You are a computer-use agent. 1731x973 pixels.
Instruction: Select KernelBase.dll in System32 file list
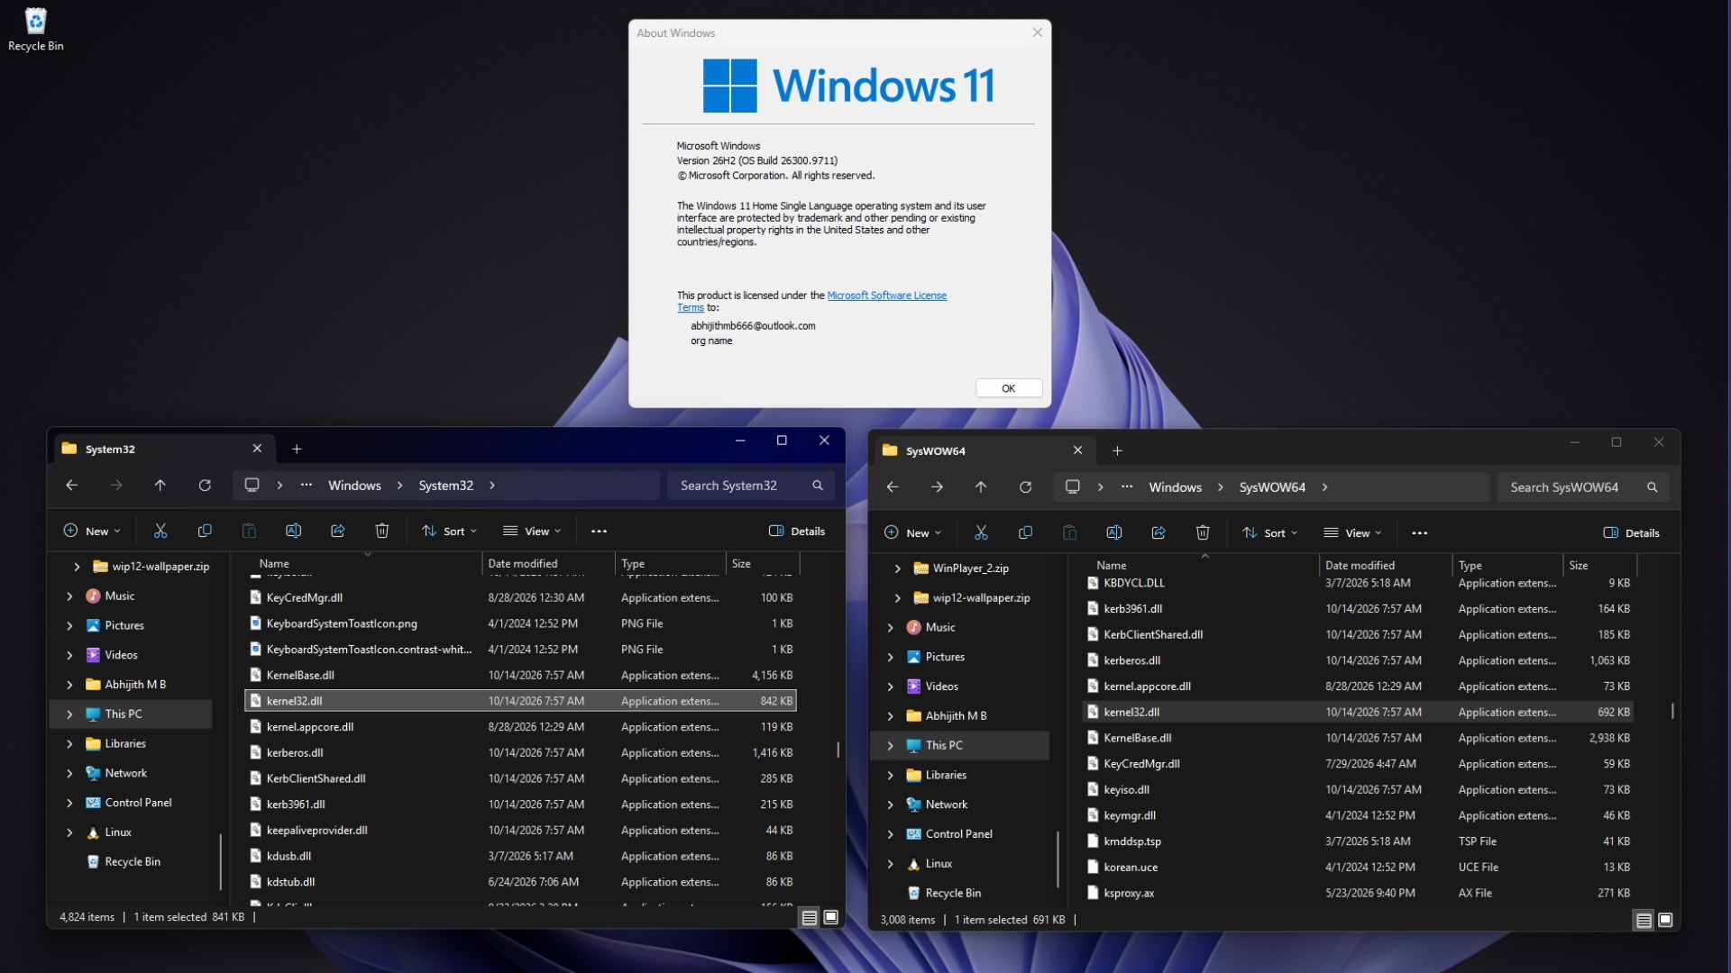pyautogui.click(x=520, y=676)
